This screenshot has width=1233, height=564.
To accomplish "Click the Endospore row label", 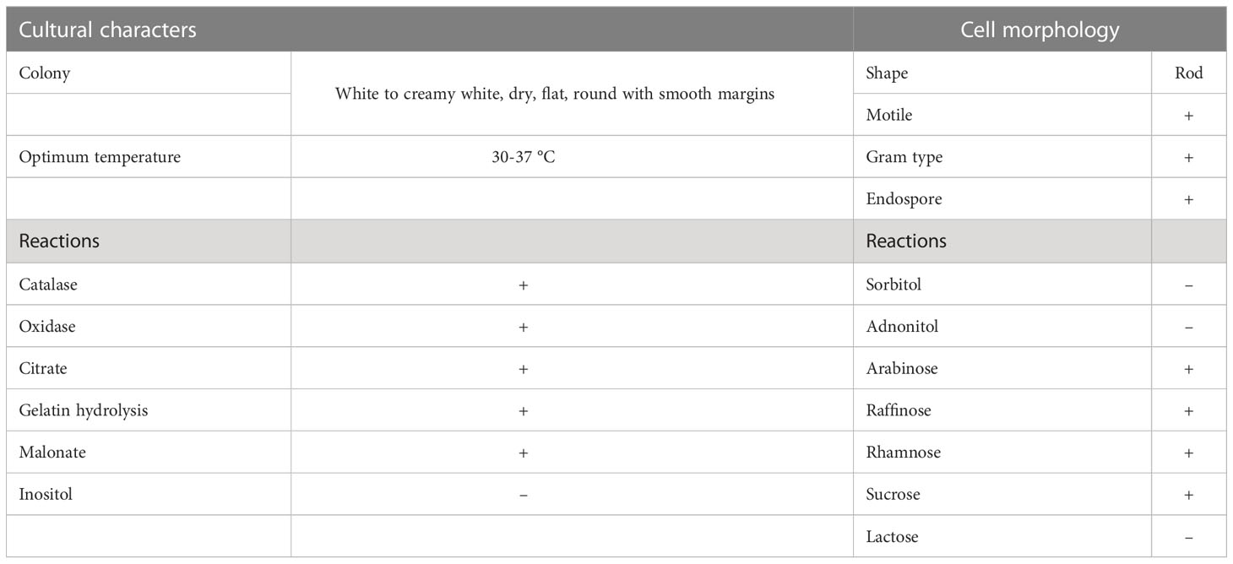I will click(x=904, y=199).
